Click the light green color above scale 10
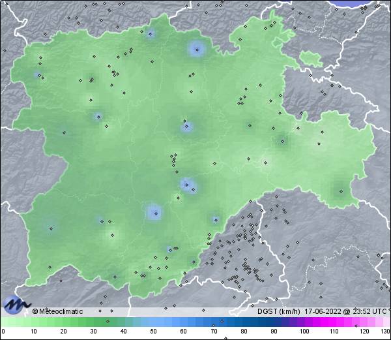The image size is (391, 340). [x=34, y=322]
